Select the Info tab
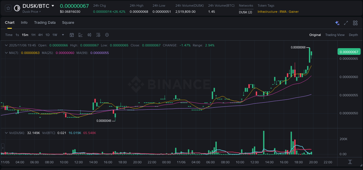This screenshot has height=170, width=363. pos(24,23)
